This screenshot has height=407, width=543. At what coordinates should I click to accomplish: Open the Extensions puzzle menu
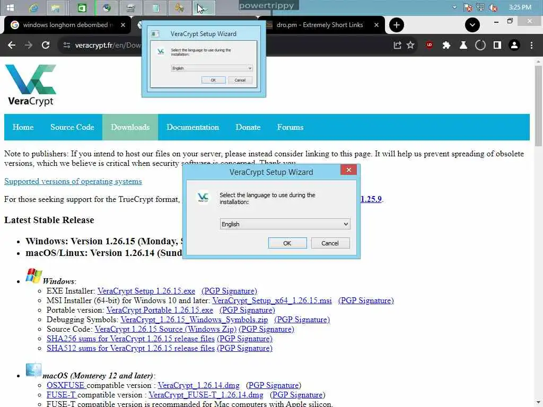(x=446, y=45)
